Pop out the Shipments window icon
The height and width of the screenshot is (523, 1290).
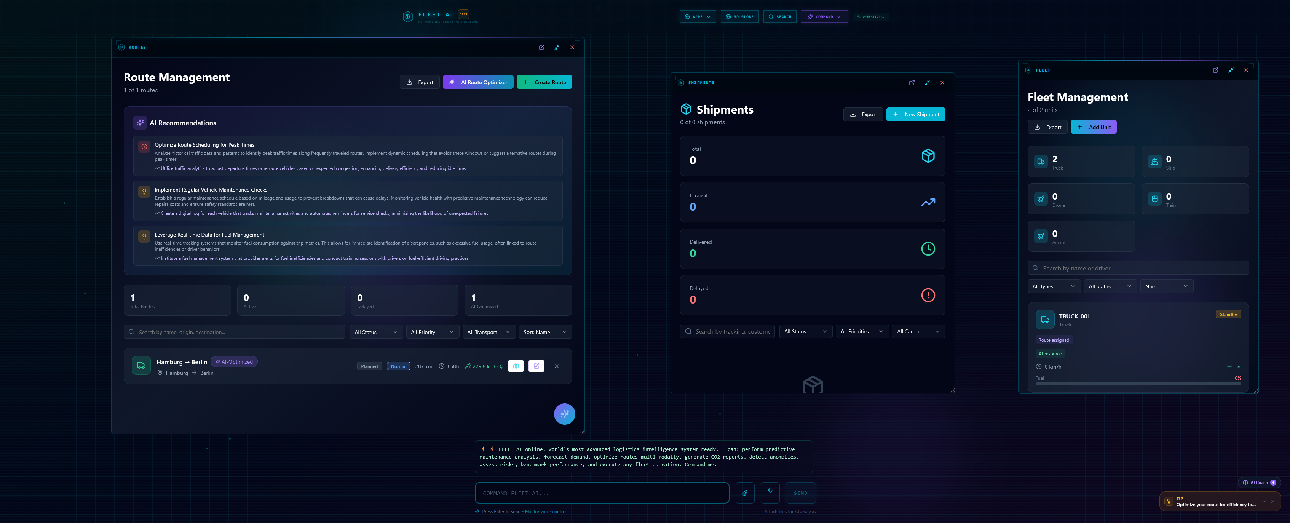(x=912, y=83)
